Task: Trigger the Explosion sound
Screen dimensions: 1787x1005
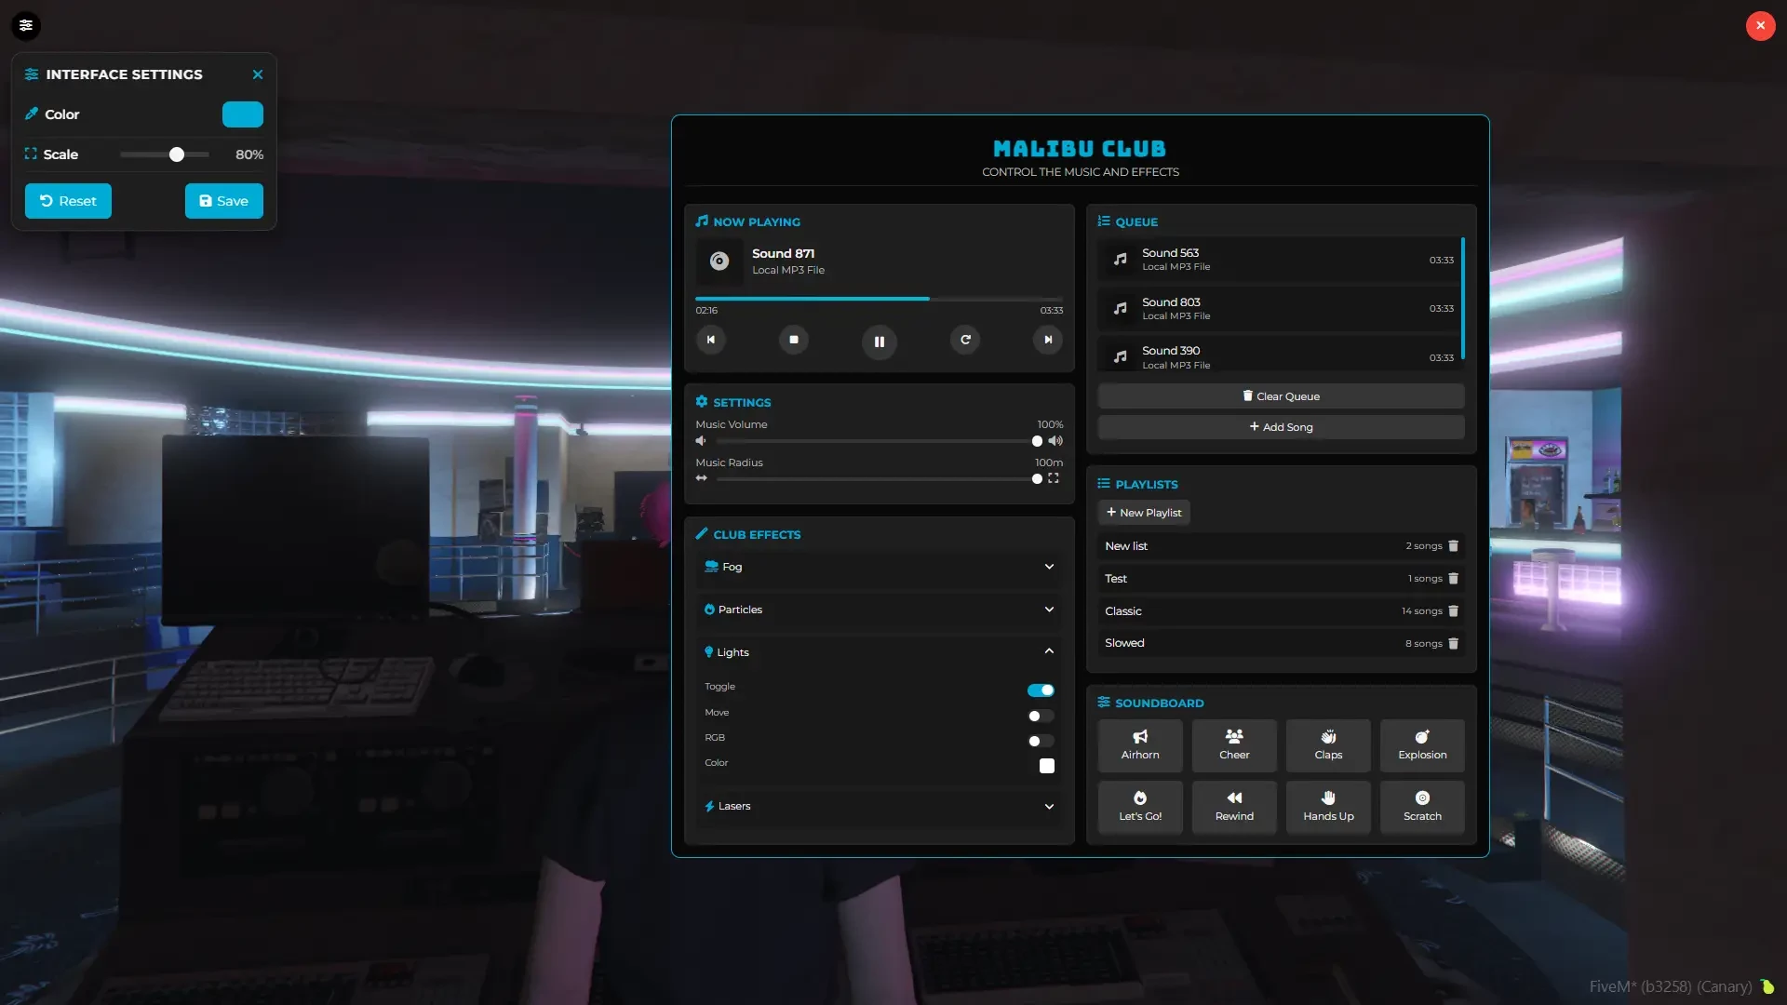Action: tap(1422, 745)
